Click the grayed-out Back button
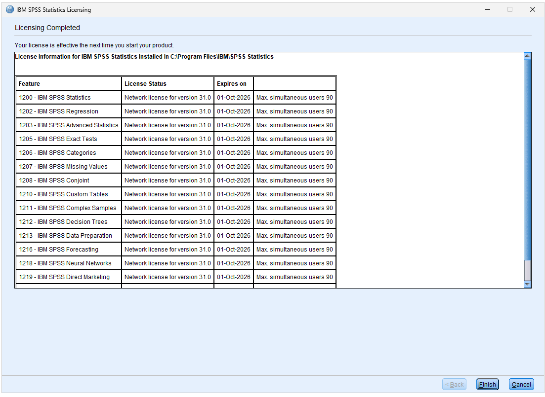Image resolution: width=545 pixels, height=397 pixels. [x=454, y=385]
